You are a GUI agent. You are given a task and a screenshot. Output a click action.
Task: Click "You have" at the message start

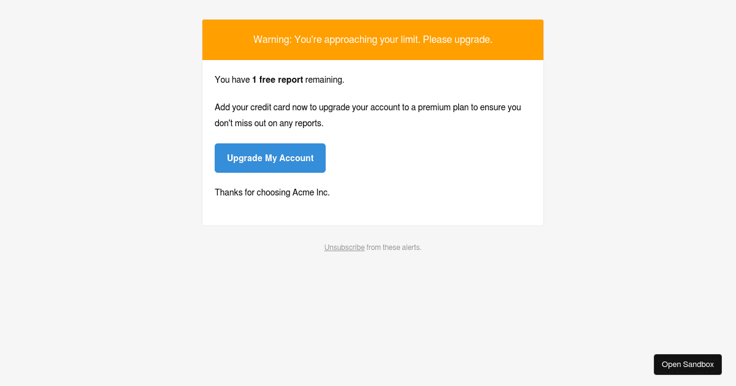point(232,80)
